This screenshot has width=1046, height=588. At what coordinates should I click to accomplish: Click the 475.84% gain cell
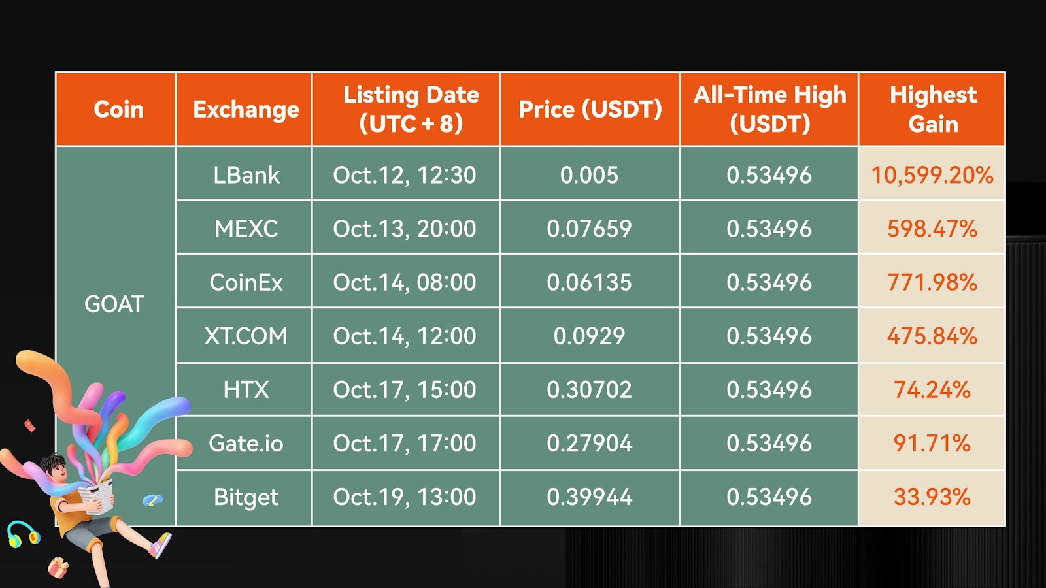point(932,336)
